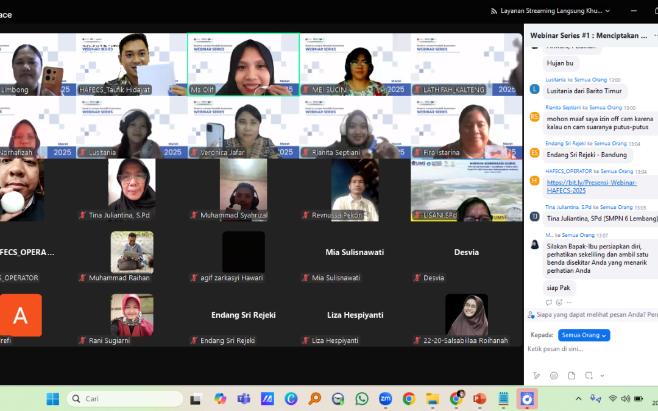Image resolution: width=658 pixels, height=411 pixels.
Task: Click the muted mic icon on Tina Juliantina tile
Action: click(83, 215)
